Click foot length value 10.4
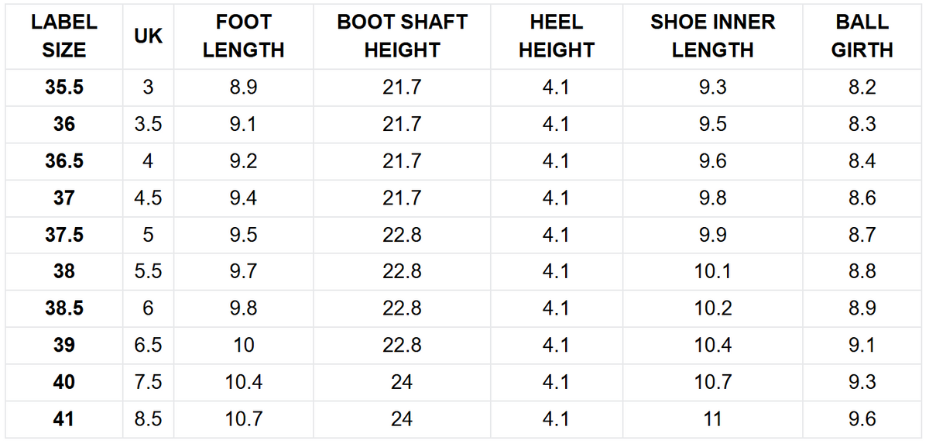 (244, 382)
